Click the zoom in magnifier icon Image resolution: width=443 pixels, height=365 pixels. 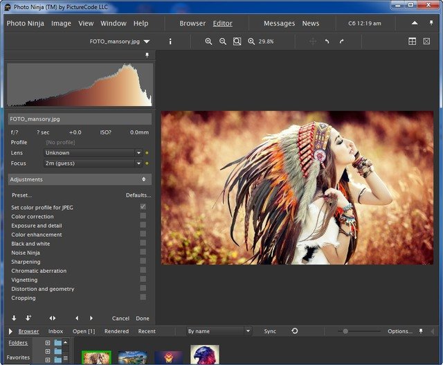tap(208, 42)
